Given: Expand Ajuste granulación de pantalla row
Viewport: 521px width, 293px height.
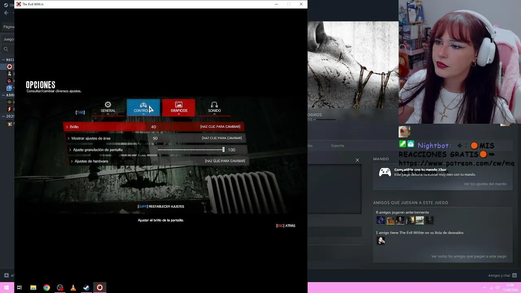Looking at the screenshot, I should (157, 150).
